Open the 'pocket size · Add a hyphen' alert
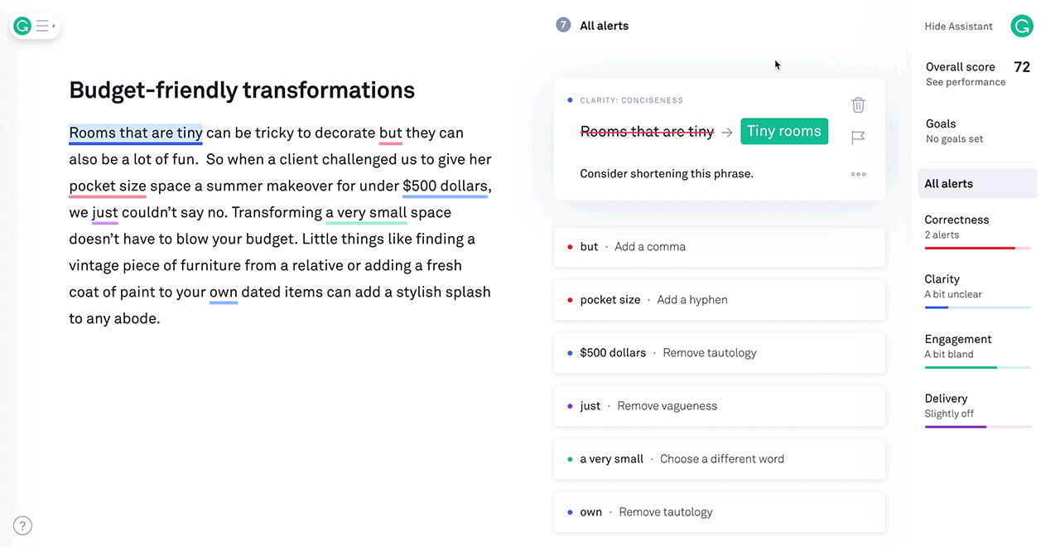 click(719, 299)
